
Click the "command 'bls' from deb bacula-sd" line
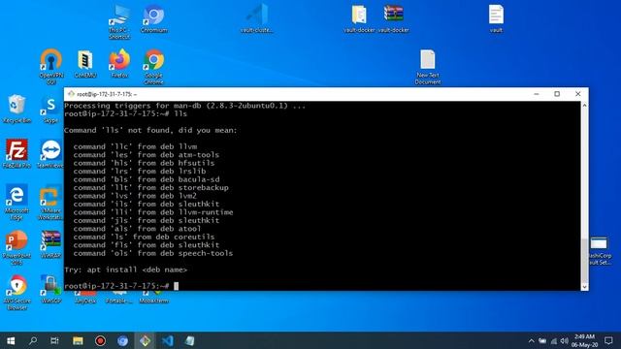click(x=147, y=179)
